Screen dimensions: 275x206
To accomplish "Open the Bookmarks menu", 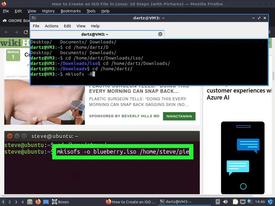I will pyautogui.click(x=71, y=11).
